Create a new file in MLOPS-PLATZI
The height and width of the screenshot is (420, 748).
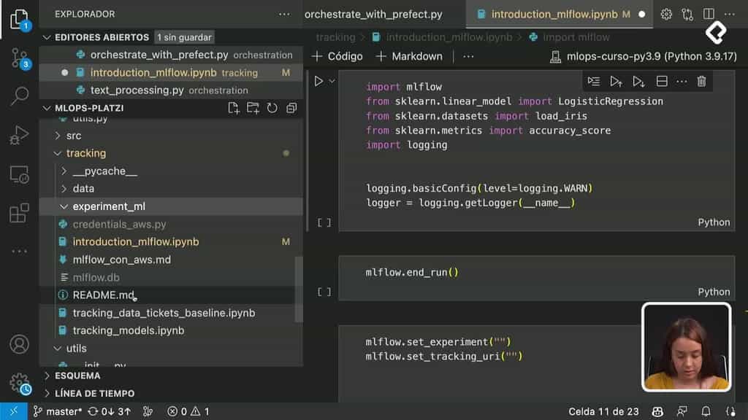coord(234,109)
